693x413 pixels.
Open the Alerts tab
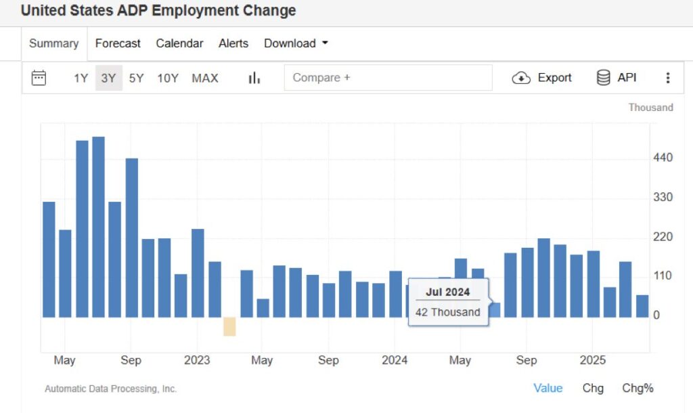pos(233,43)
